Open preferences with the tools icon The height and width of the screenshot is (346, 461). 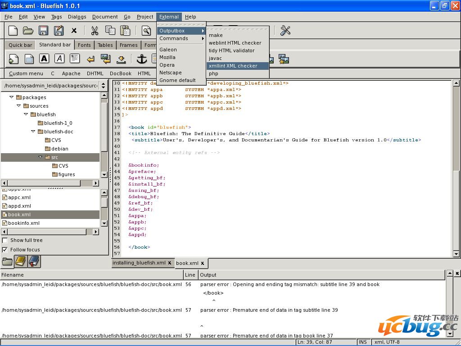(x=285, y=31)
